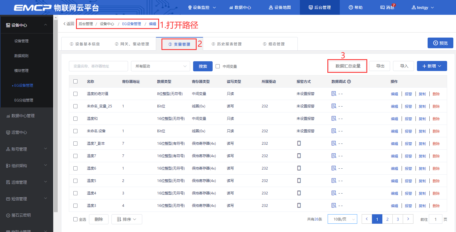Expand 组织架构 in the sidebar
This screenshot has height=232, width=456.
pos(27,166)
